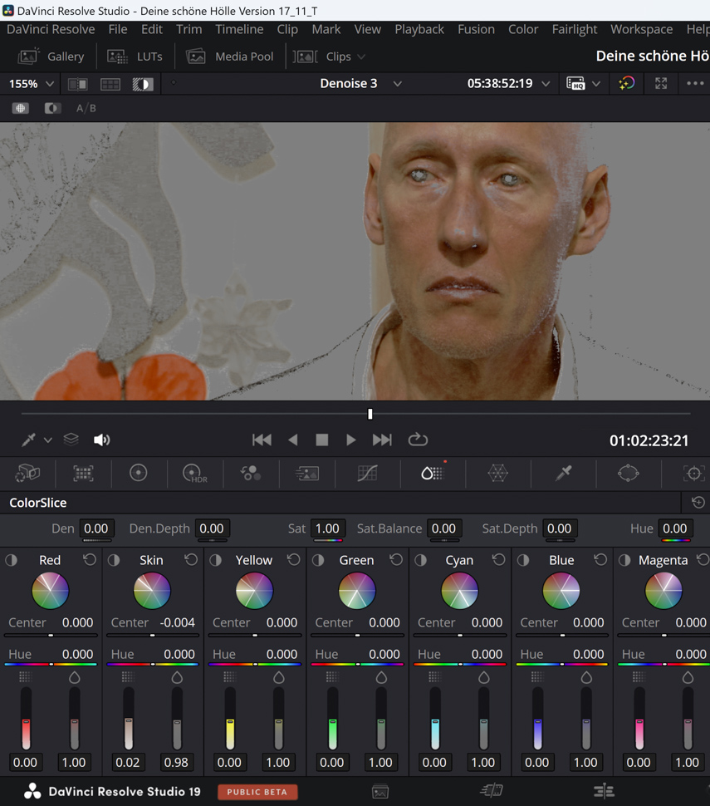Open the Motion Effects palette

(307, 473)
